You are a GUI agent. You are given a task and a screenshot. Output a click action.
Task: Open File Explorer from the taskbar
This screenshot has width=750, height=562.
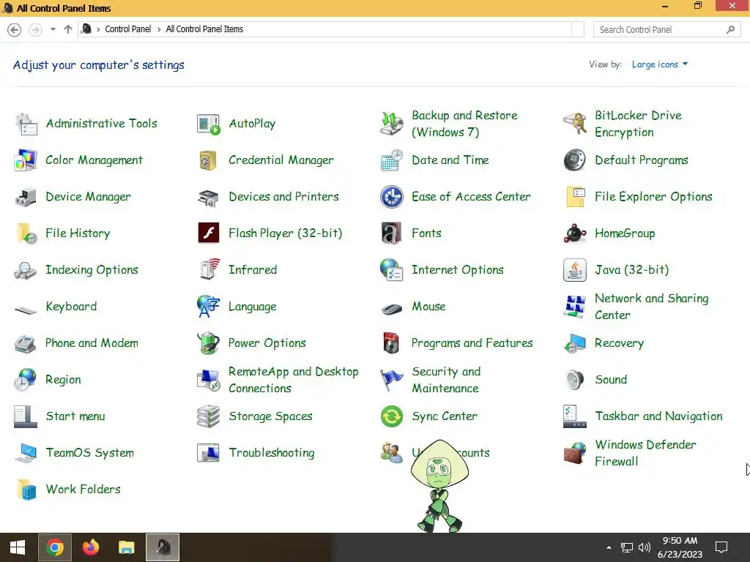point(127,547)
